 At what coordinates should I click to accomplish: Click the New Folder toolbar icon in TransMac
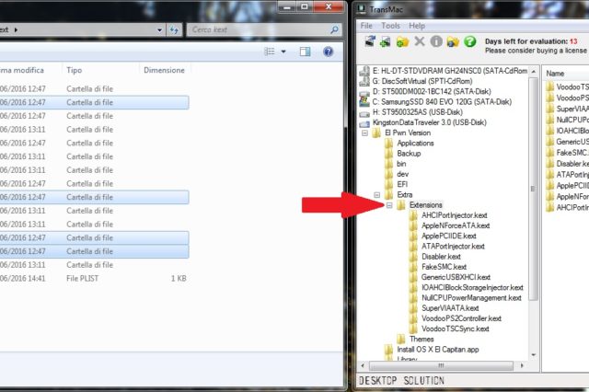[x=402, y=41]
